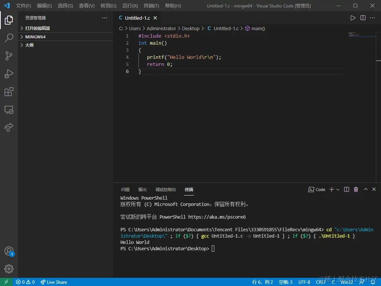
Task: Open the 帮助(H) menu
Action: point(173,6)
